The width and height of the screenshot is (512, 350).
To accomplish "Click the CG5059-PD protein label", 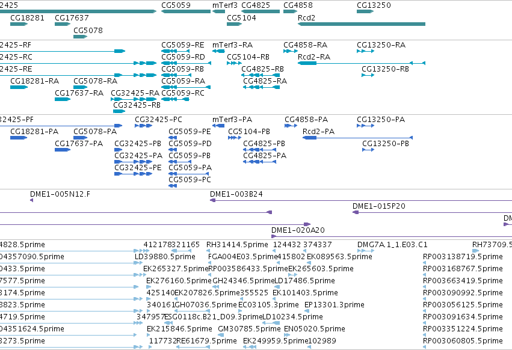I will [x=190, y=143].
